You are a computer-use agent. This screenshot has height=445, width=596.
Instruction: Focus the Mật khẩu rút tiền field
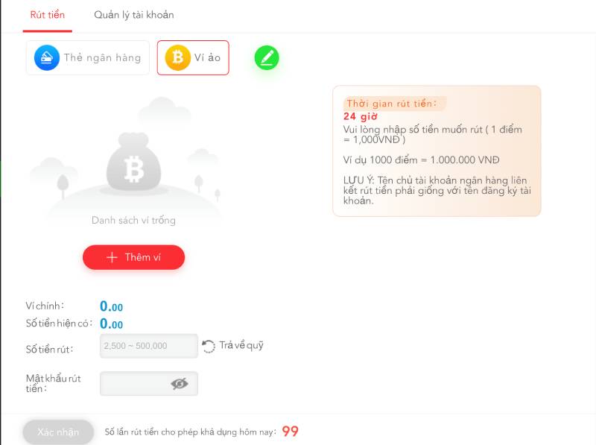(149, 383)
